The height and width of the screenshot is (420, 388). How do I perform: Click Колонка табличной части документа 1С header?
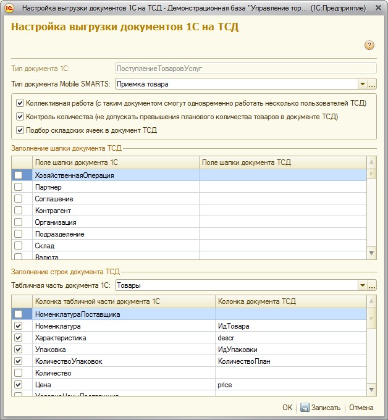(x=124, y=301)
